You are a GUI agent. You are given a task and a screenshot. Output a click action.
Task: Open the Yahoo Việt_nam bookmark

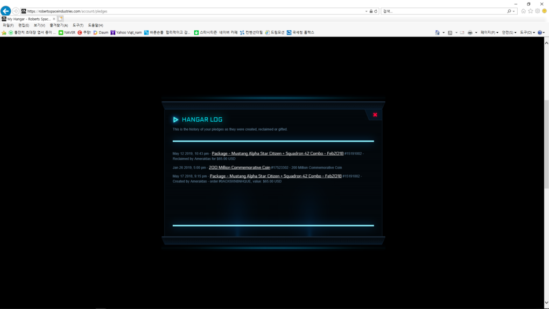point(126,33)
